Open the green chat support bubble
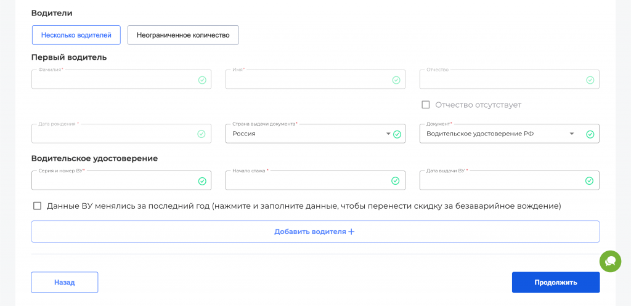This screenshot has width=631, height=306. click(x=610, y=261)
